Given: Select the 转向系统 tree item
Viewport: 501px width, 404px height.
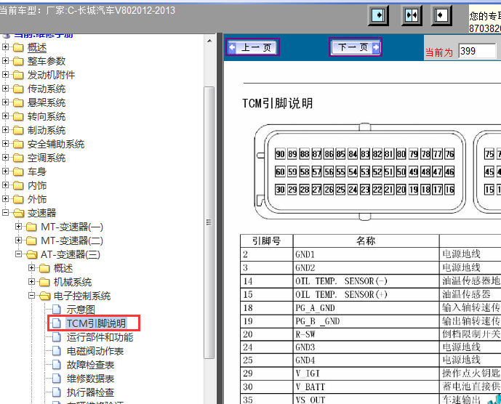Looking at the screenshot, I should (47, 116).
